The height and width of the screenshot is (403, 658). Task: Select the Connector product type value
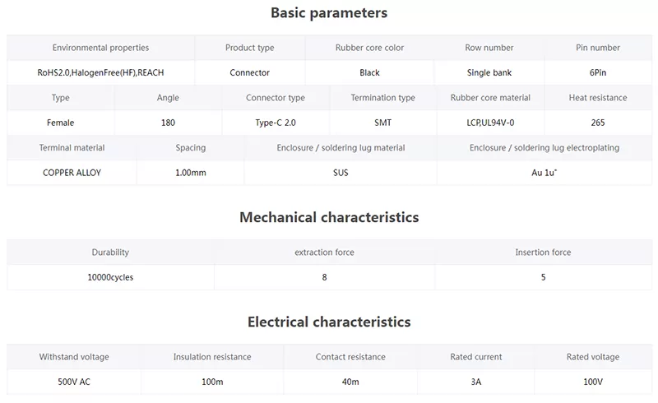tap(250, 72)
